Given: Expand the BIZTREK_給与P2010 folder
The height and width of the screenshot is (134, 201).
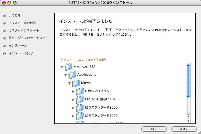Looking at the screenshot, I should [x=73, y=100].
